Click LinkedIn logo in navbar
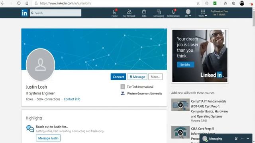This screenshot has width=255, height=143. pos(24,13)
